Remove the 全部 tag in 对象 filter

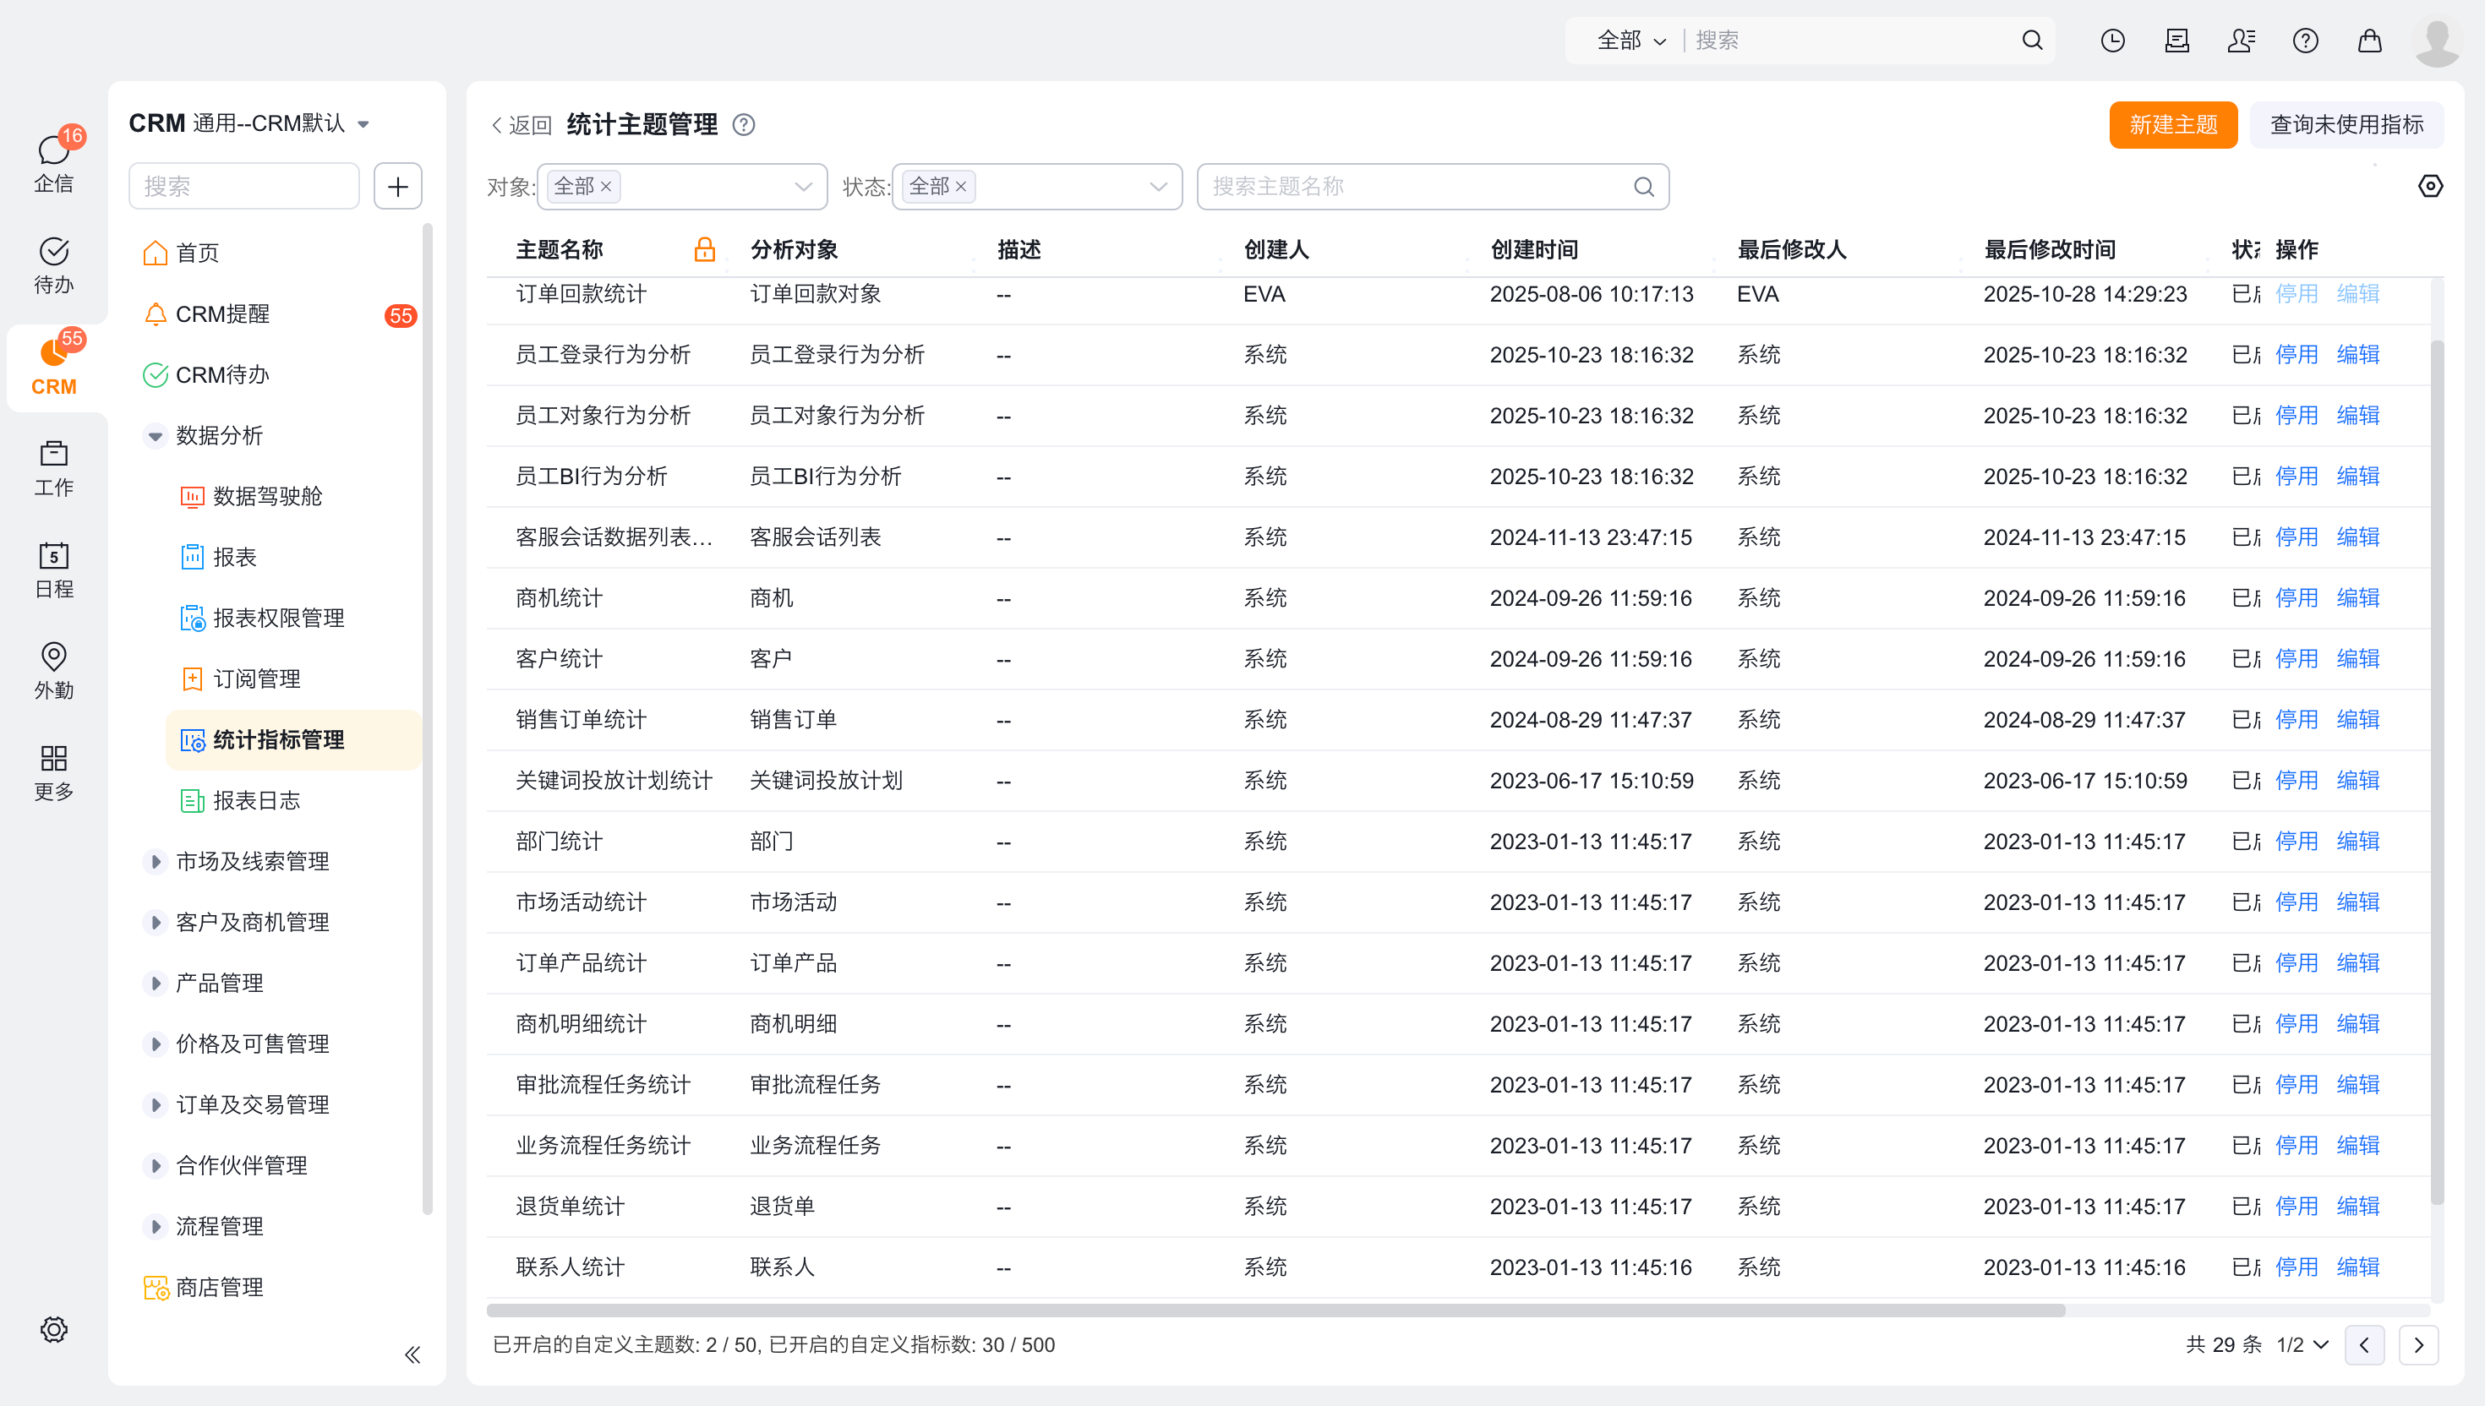tap(607, 187)
